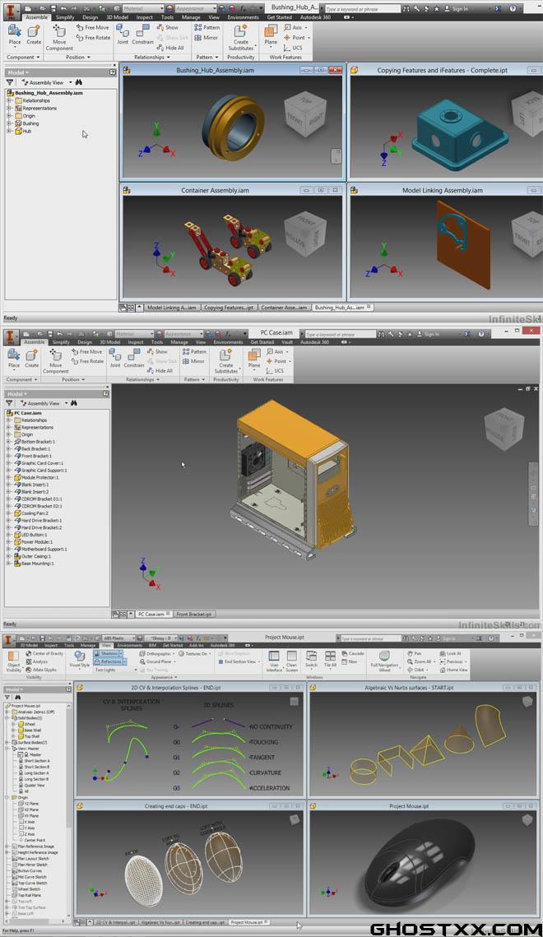This screenshot has height=937, width=543.
Task: Choose Free Rotate in Bushing_Hub window ribbon
Action: tap(94, 38)
